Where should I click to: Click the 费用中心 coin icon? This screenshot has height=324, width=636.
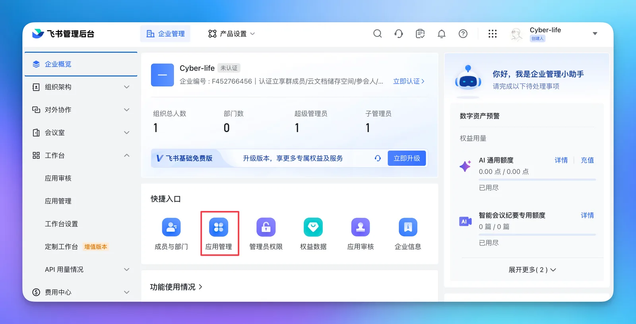point(36,292)
